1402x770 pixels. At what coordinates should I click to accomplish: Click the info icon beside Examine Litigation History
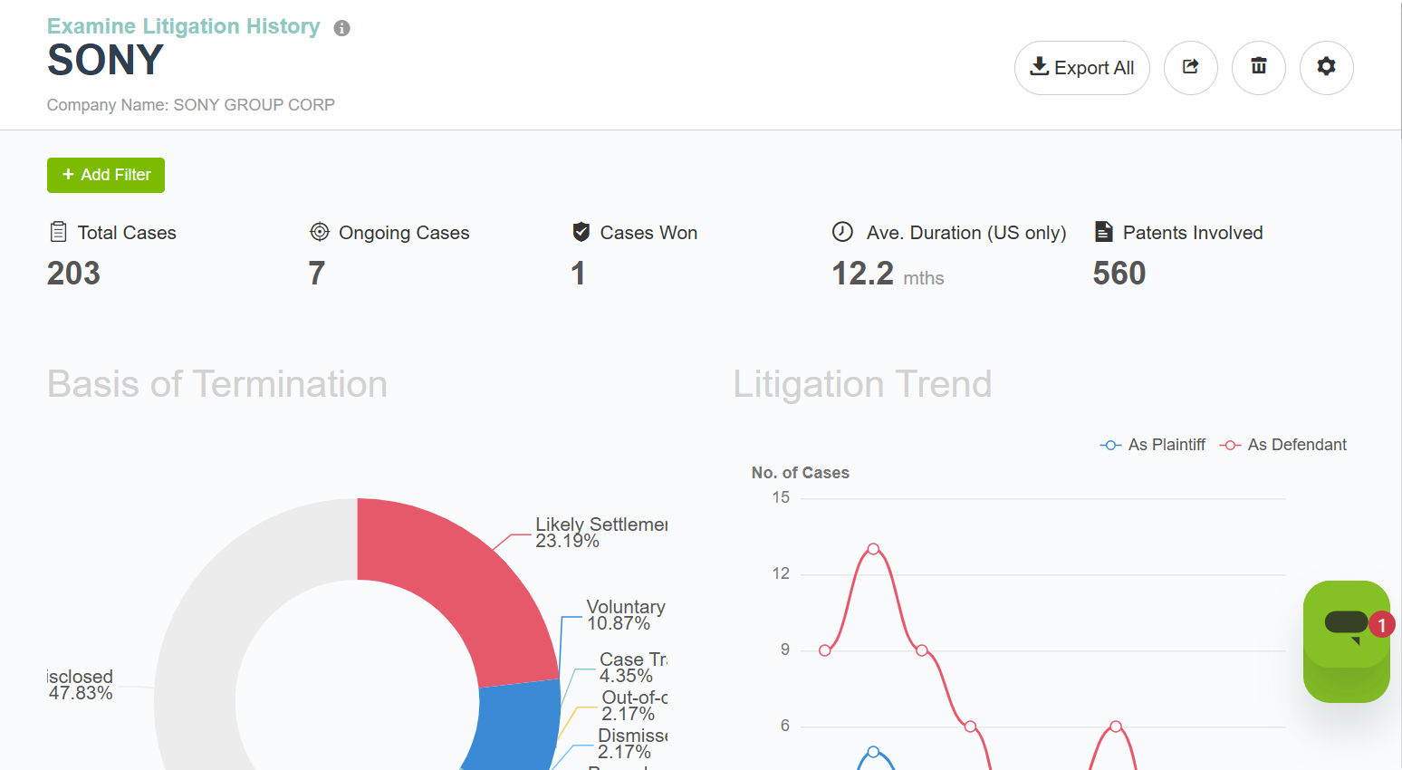pos(341,28)
